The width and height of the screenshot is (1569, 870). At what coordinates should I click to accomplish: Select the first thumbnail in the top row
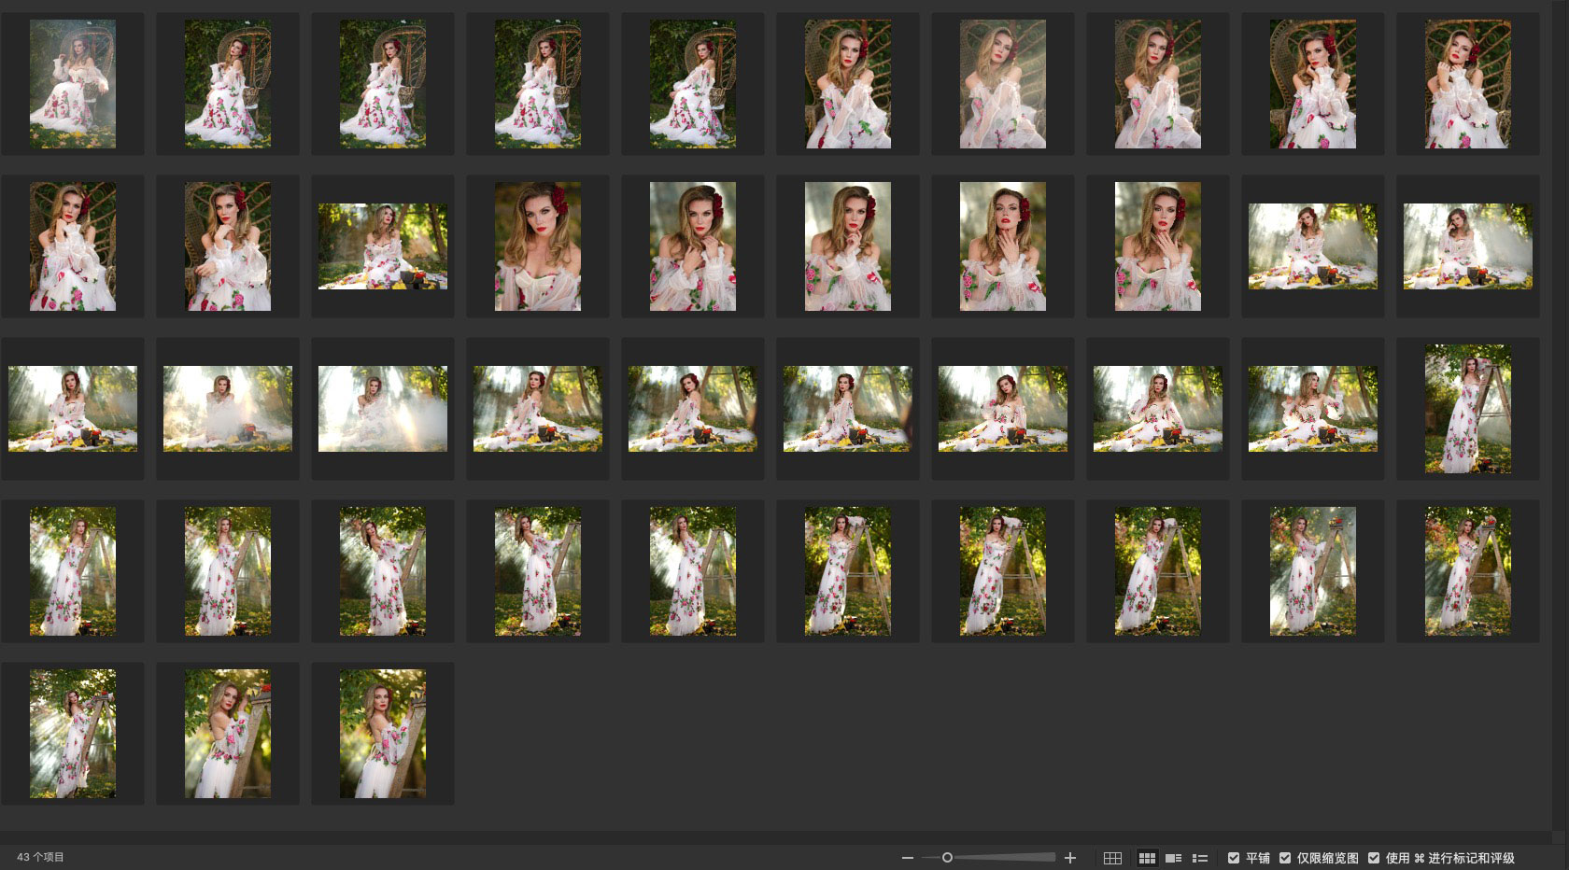click(x=73, y=84)
